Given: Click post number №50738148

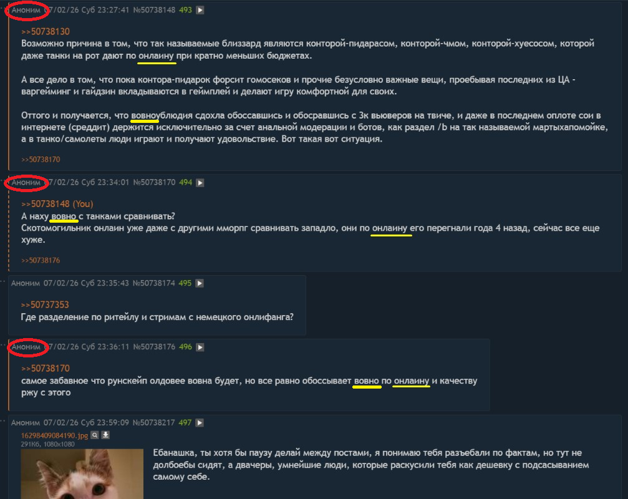Looking at the screenshot, I should click(x=154, y=10).
